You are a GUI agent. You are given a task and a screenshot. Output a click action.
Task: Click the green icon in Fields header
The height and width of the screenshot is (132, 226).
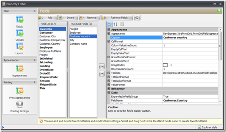tap(219, 11)
